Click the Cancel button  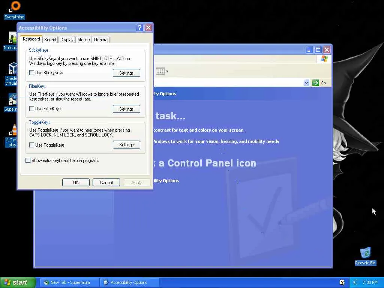(106, 183)
